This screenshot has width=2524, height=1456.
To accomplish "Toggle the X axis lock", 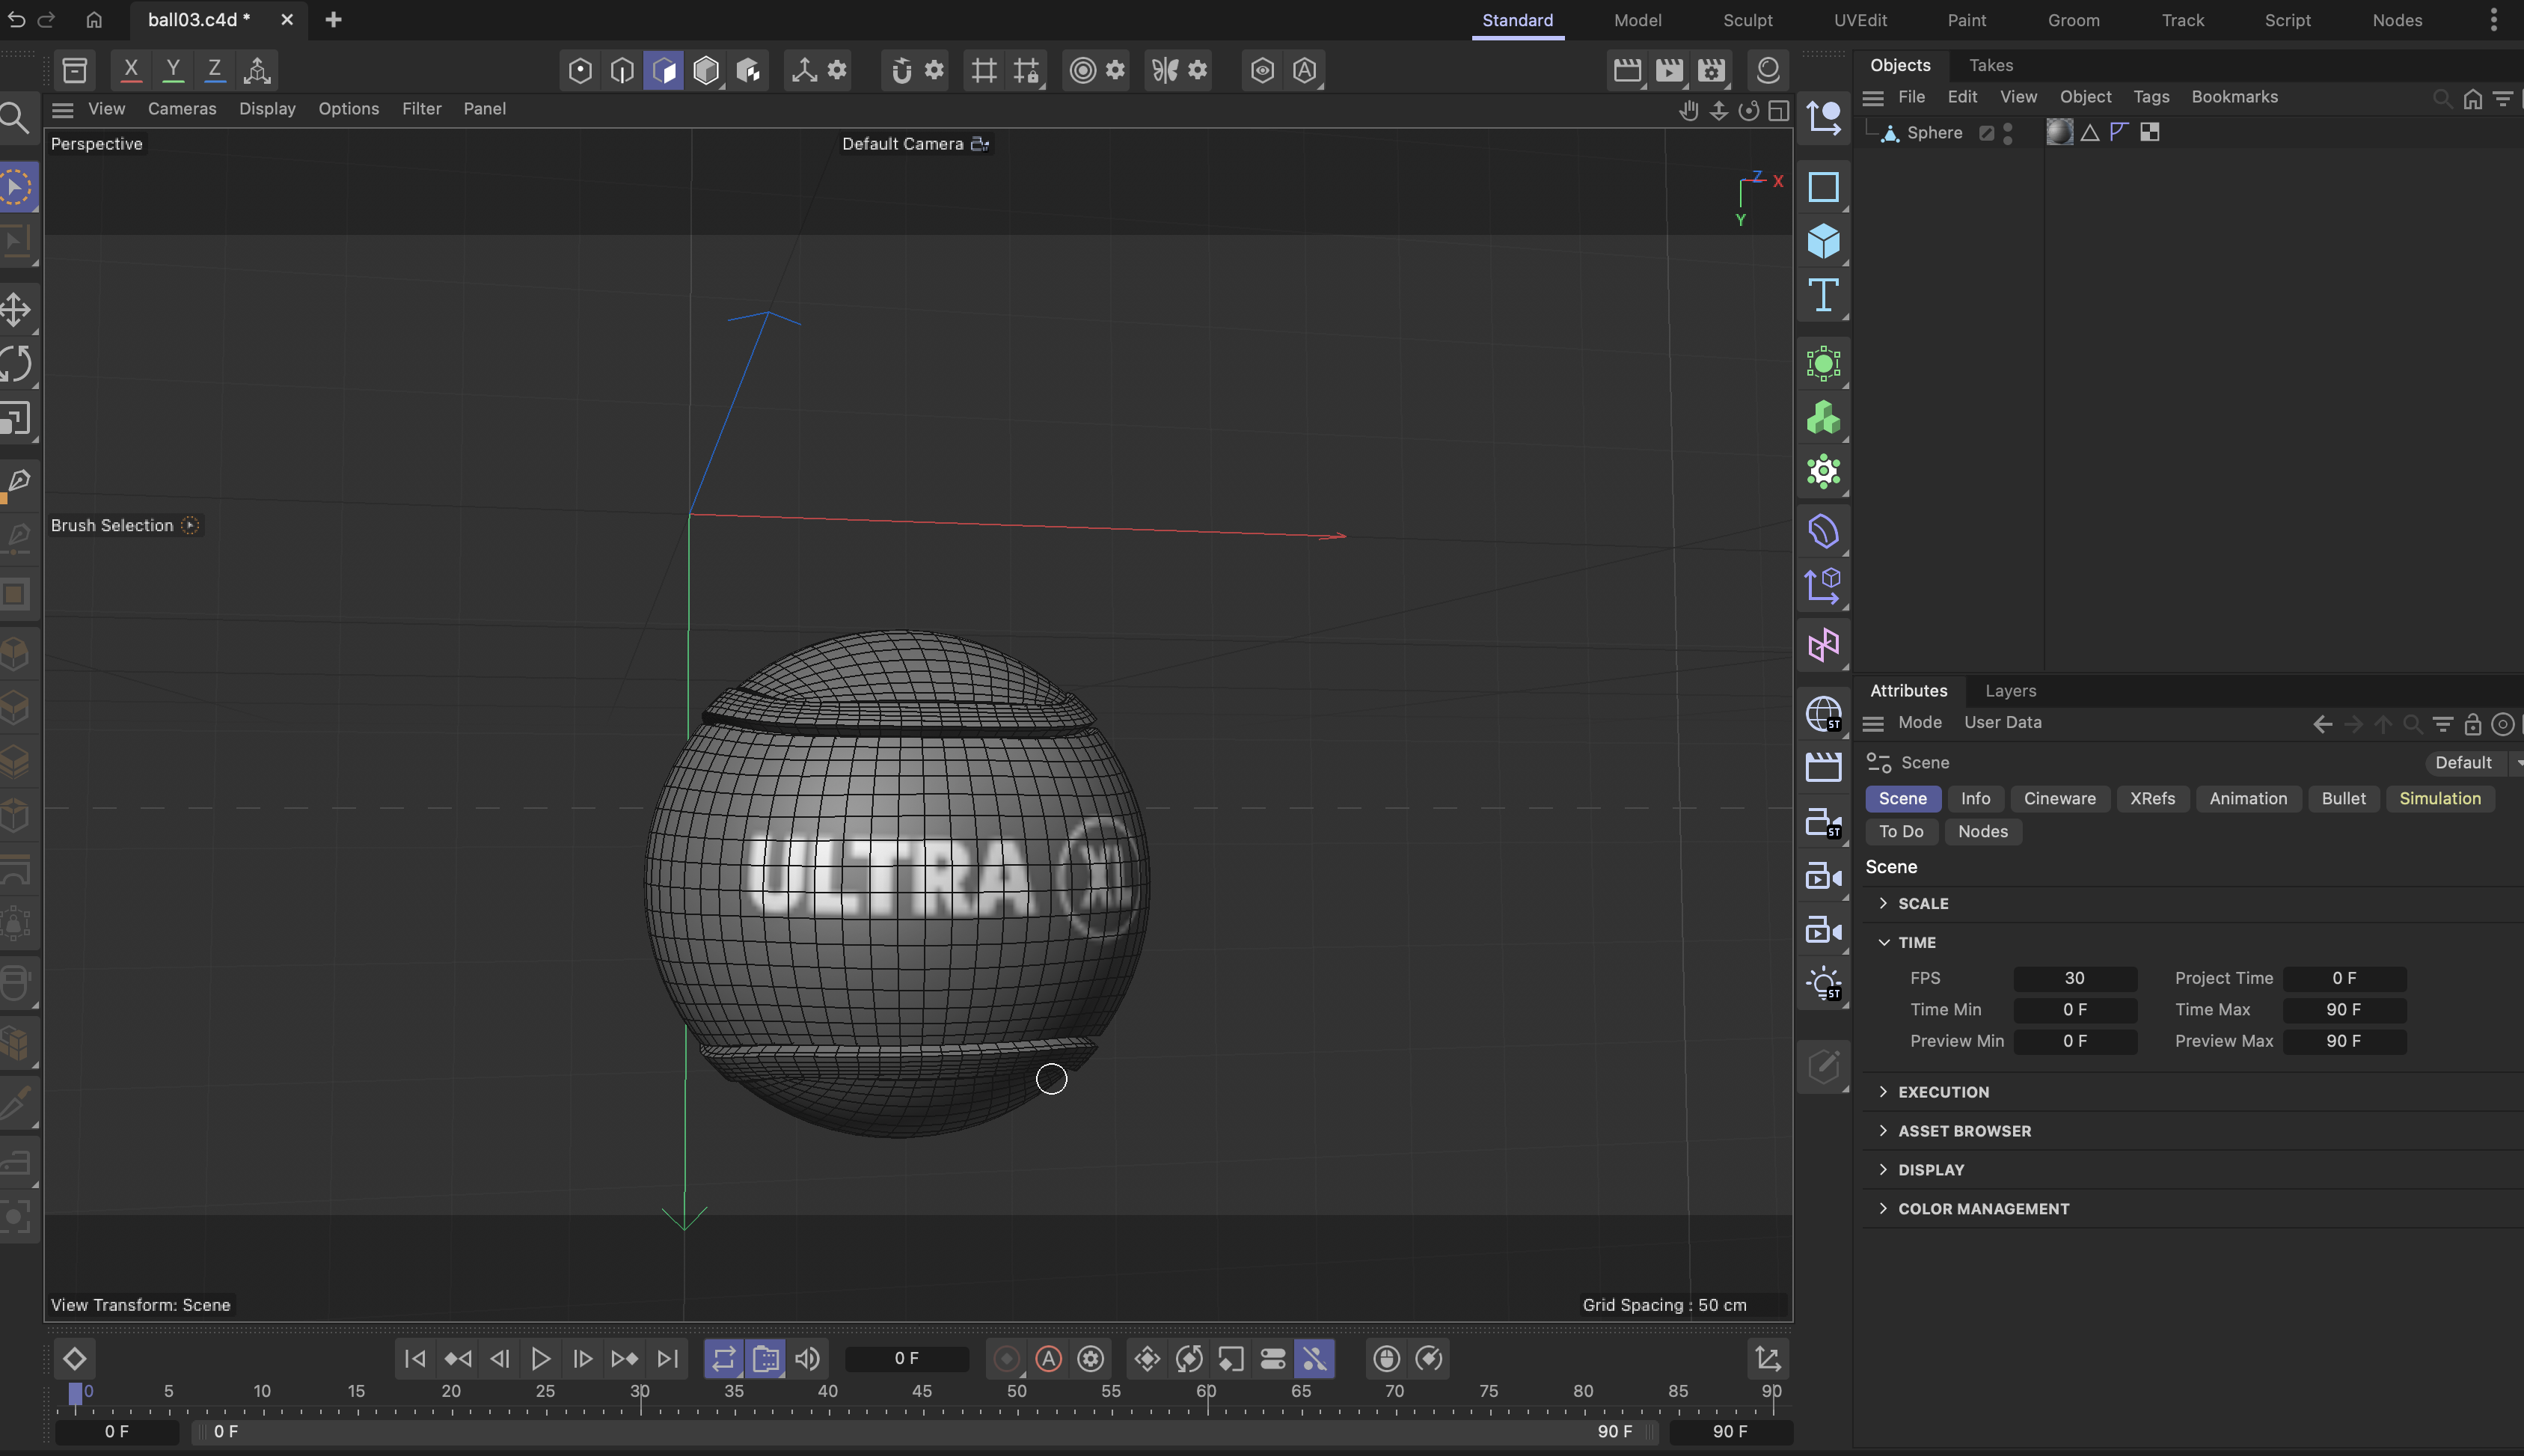I will [130, 70].
